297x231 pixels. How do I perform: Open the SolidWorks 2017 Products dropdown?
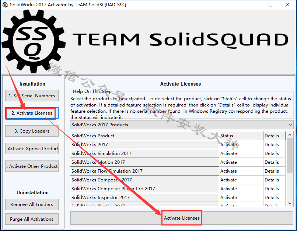point(182,125)
